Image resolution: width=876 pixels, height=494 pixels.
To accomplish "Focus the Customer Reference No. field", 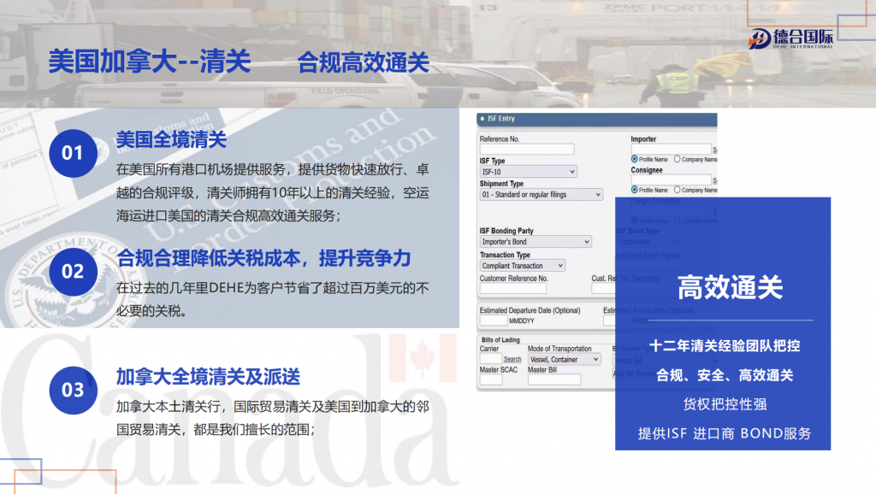I will click(x=512, y=289).
